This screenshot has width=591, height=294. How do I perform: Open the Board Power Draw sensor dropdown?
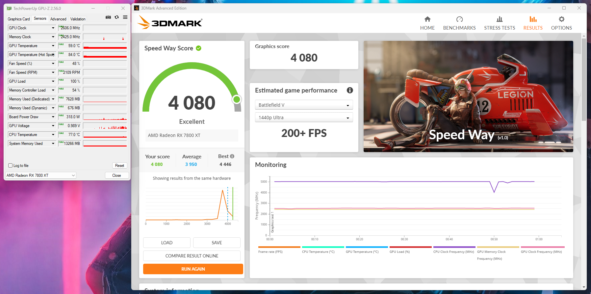point(53,117)
